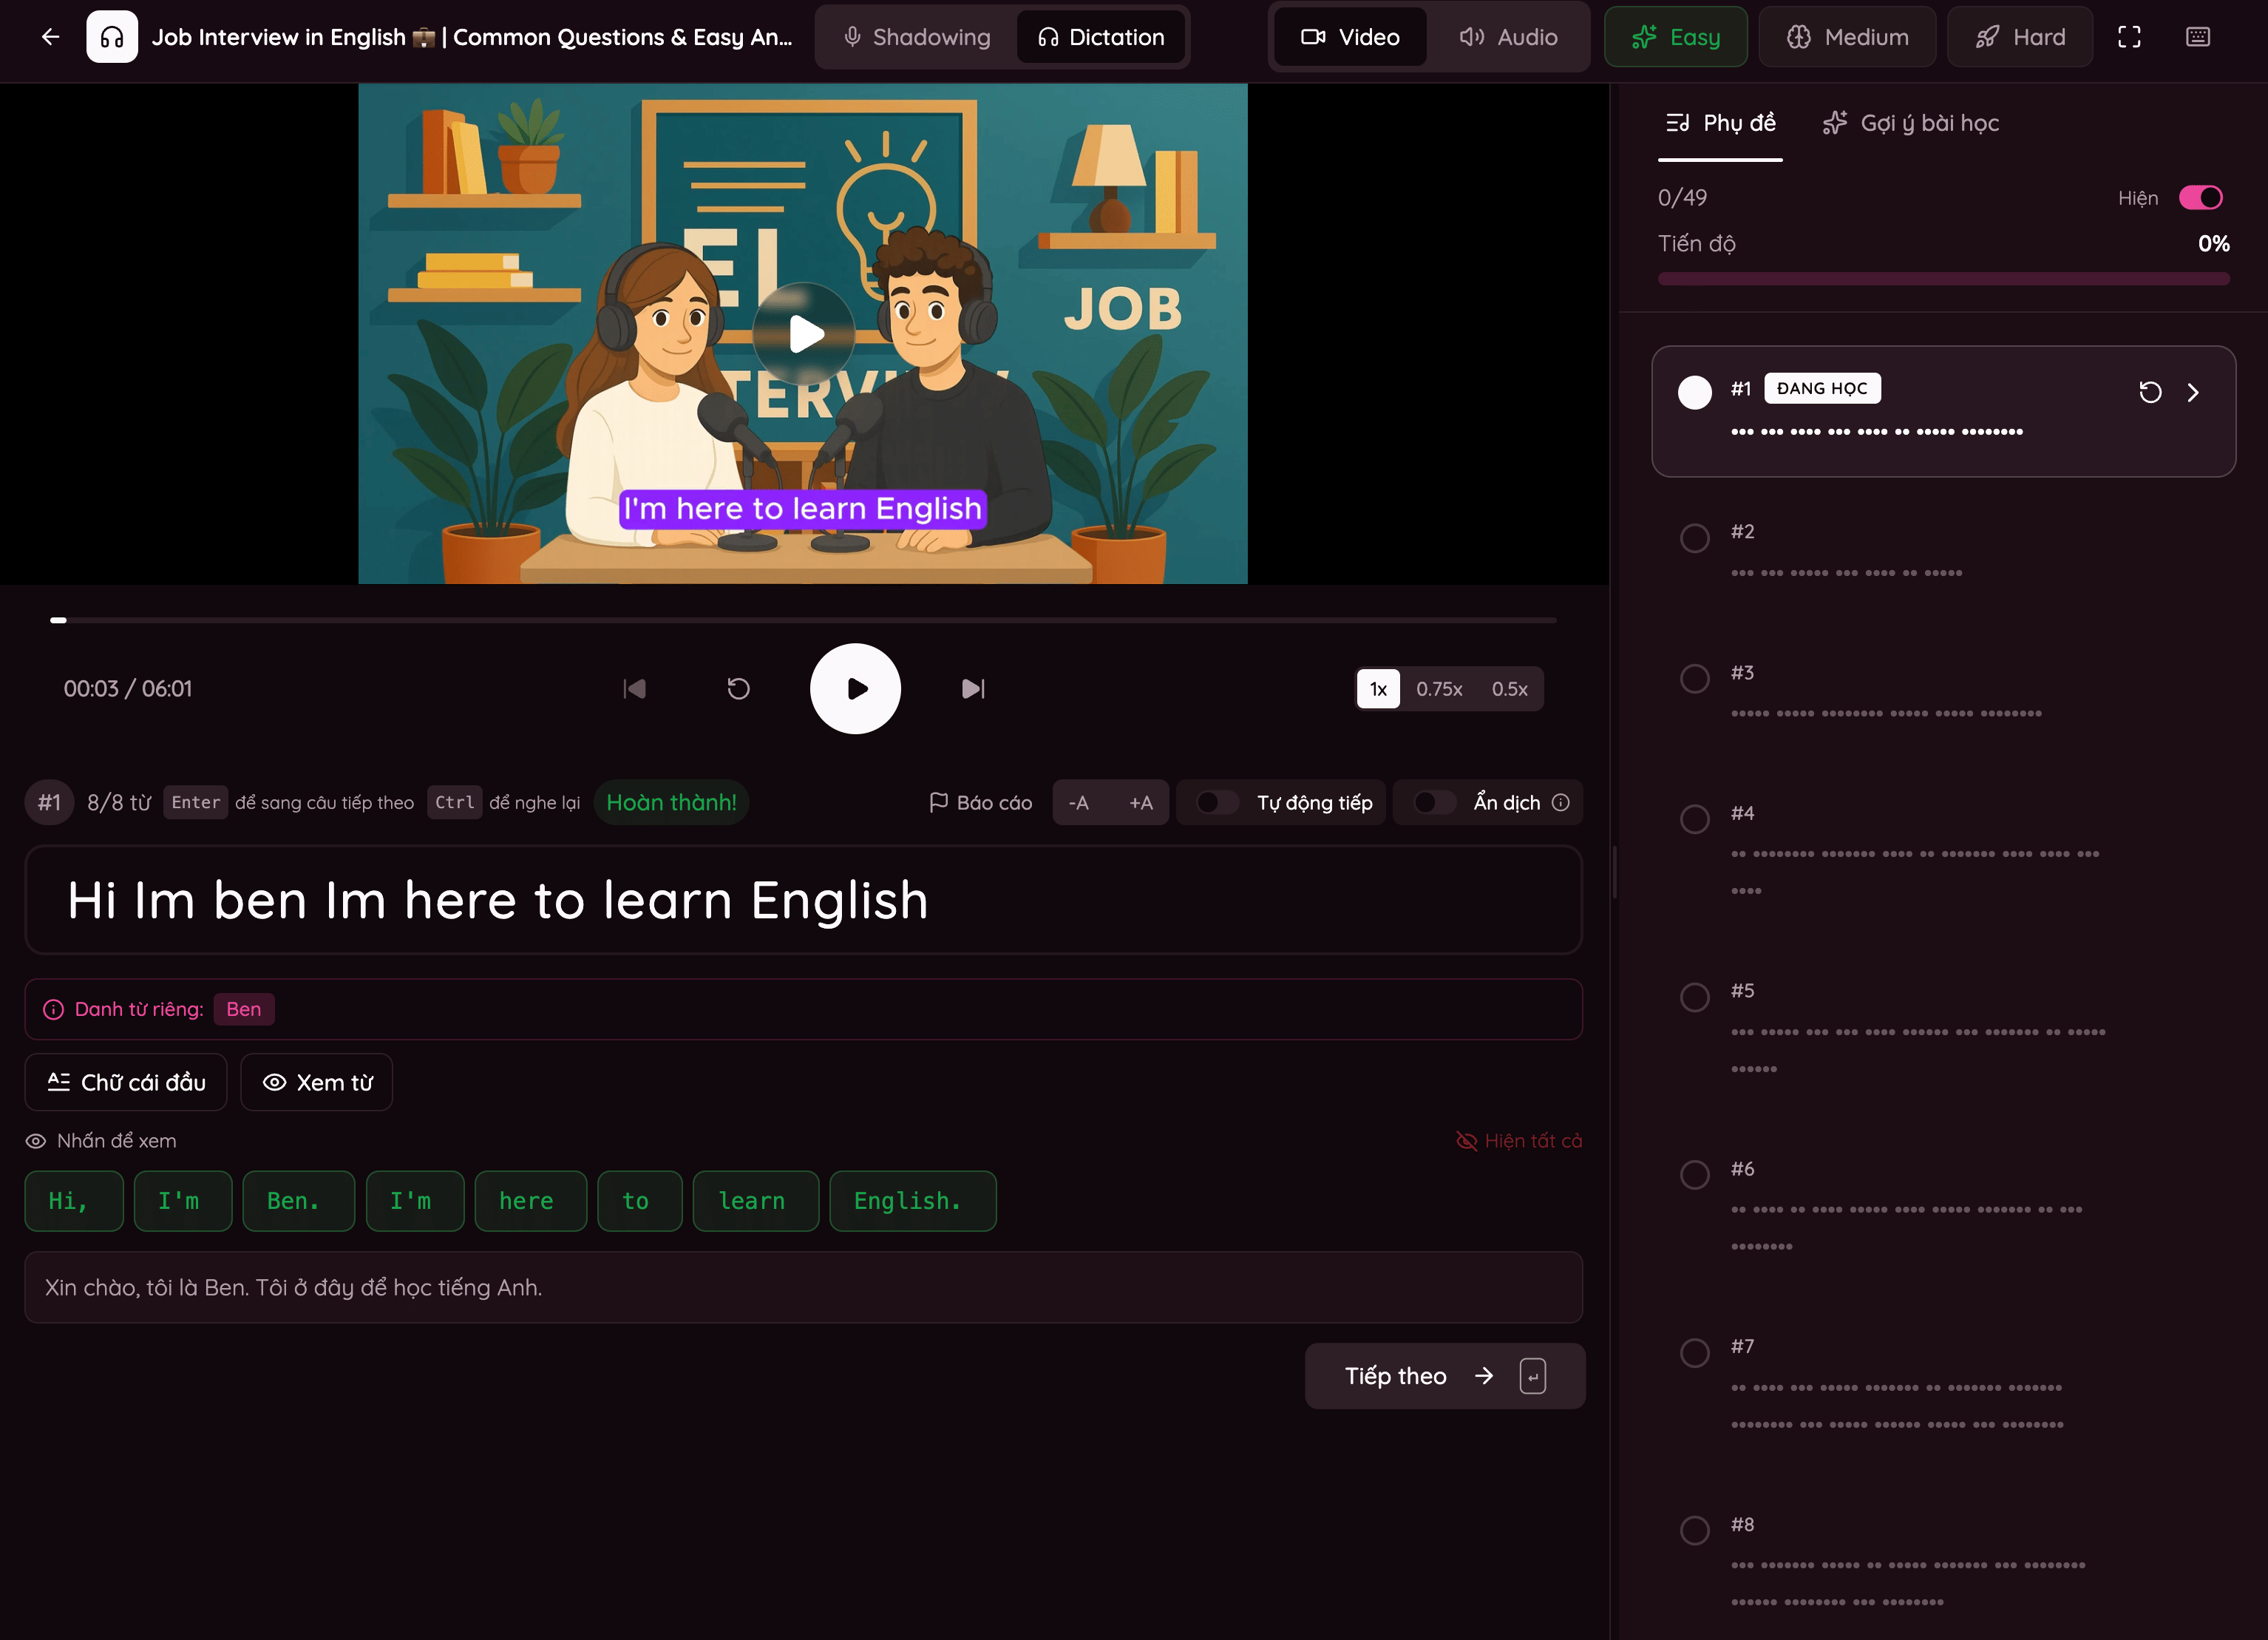The image size is (2268, 1640).
Task: Switch to Shadowing mode tab
Action: click(917, 37)
